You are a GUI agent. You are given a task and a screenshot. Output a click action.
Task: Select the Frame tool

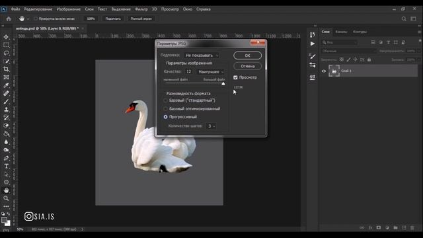coord(6,77)
